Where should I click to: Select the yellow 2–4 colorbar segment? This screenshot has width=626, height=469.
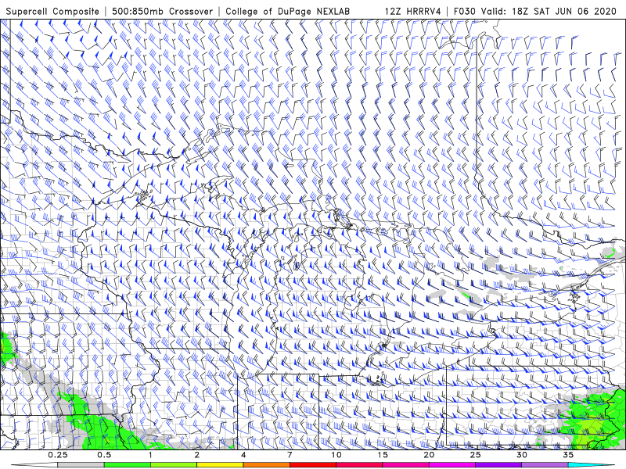tap(220, 465)
